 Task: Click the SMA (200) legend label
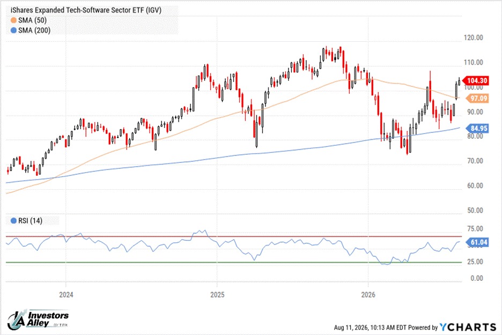point(34,31)
